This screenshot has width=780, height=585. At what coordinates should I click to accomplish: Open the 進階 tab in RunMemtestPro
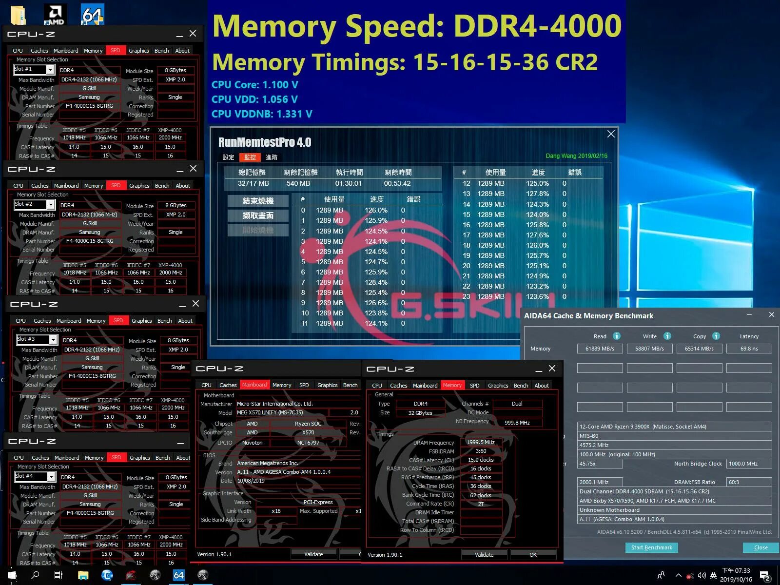pos(272,157)
